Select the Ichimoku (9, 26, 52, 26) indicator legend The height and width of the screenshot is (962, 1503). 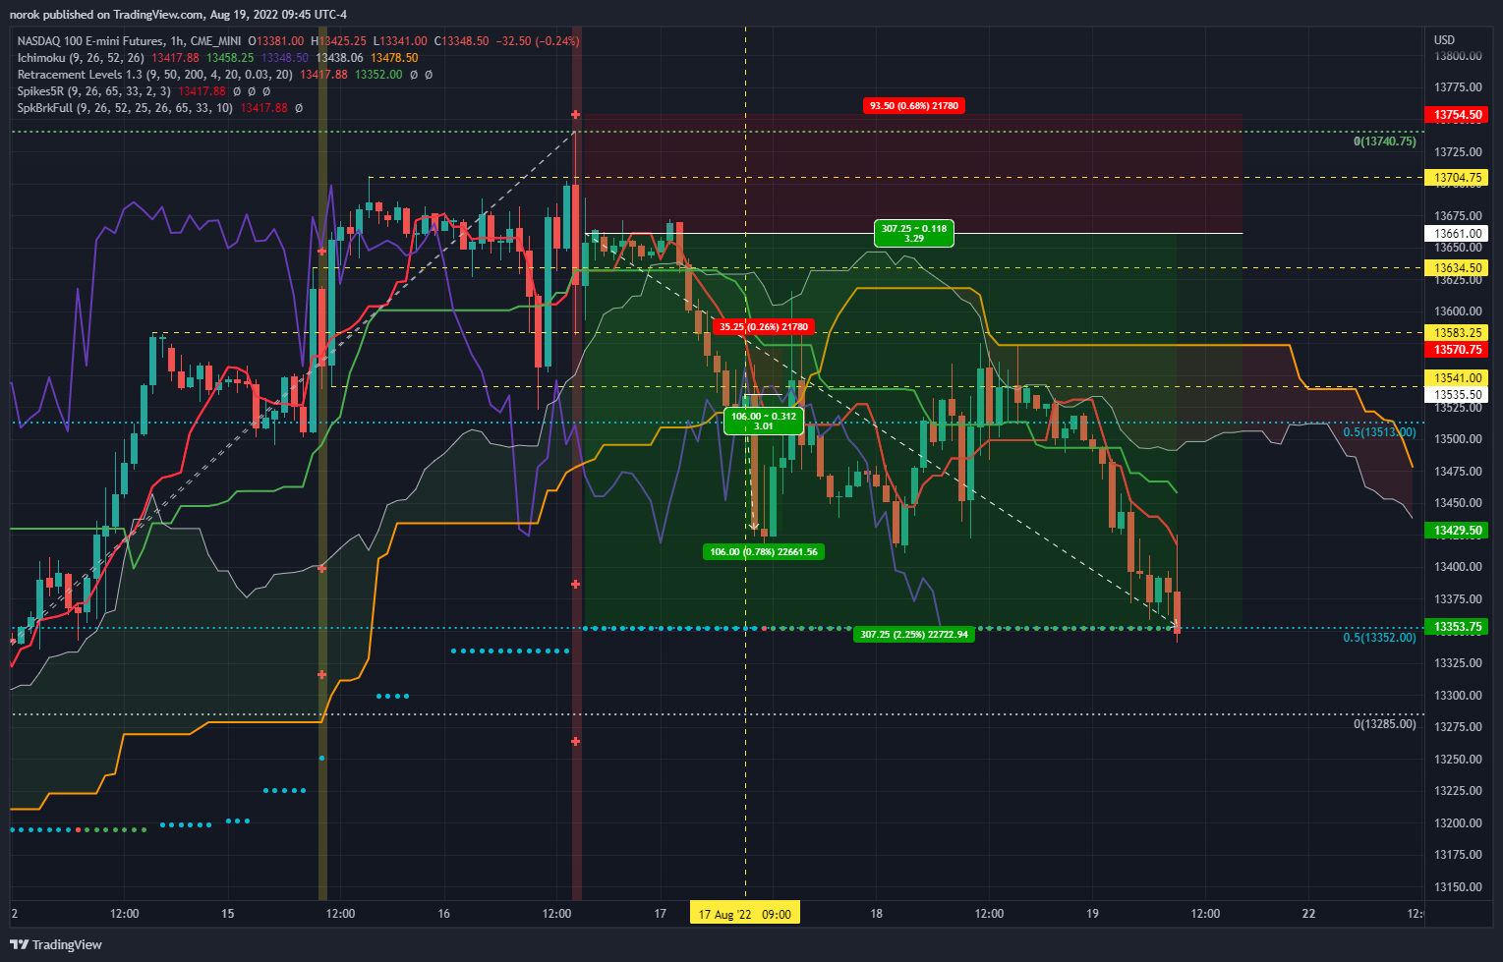point(81,58)
